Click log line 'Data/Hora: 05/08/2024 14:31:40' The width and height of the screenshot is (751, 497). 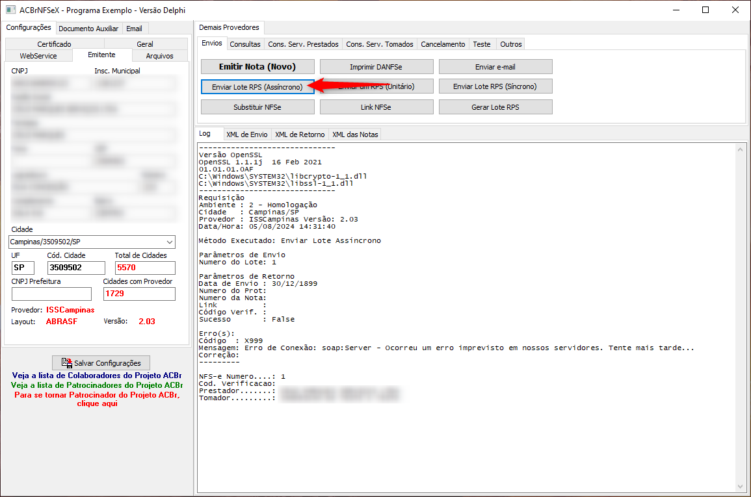tap(267, 226)
